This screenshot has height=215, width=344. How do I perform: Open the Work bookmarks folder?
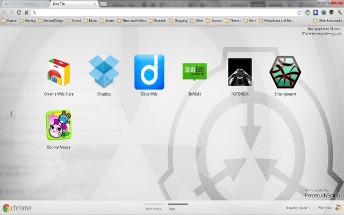point(249,20)
